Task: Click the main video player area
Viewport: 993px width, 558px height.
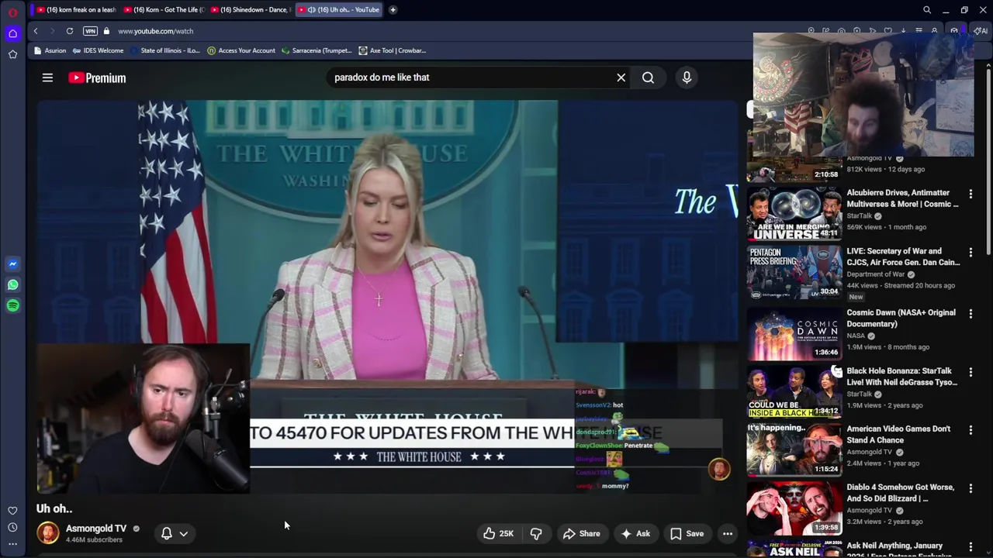Action: pos(387,297)
